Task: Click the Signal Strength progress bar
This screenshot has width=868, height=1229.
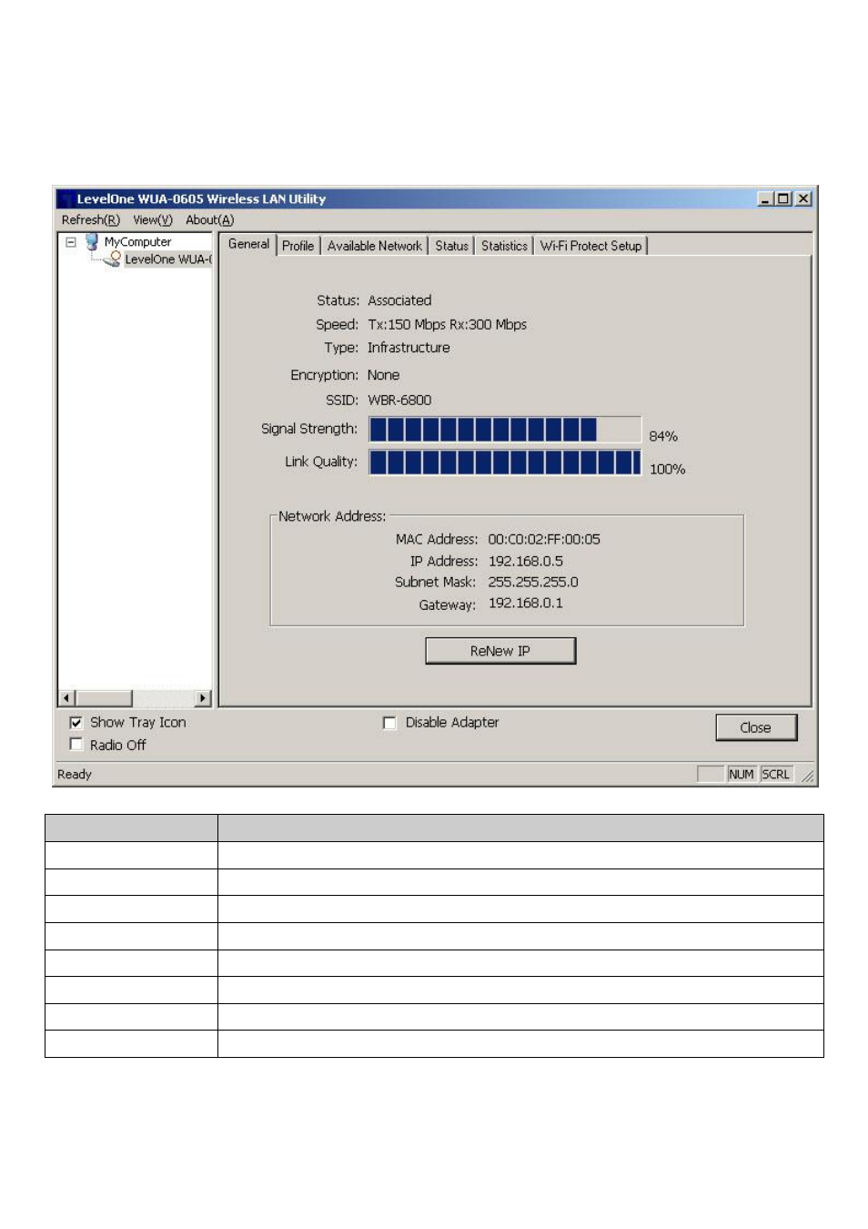Action: [505, 430]
